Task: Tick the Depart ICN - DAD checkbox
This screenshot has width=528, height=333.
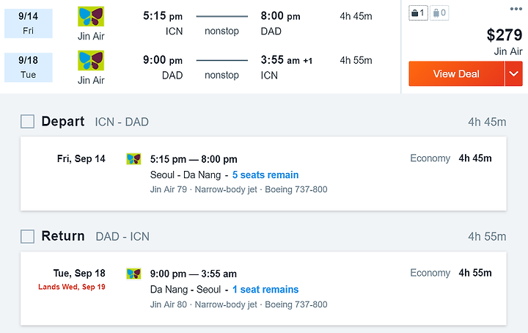Action: click(x=27, y=122)
